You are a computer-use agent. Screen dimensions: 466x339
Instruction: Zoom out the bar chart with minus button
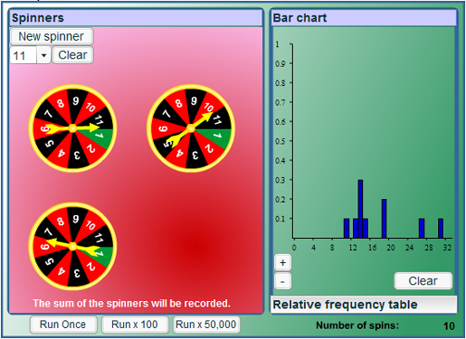(282, 281)
